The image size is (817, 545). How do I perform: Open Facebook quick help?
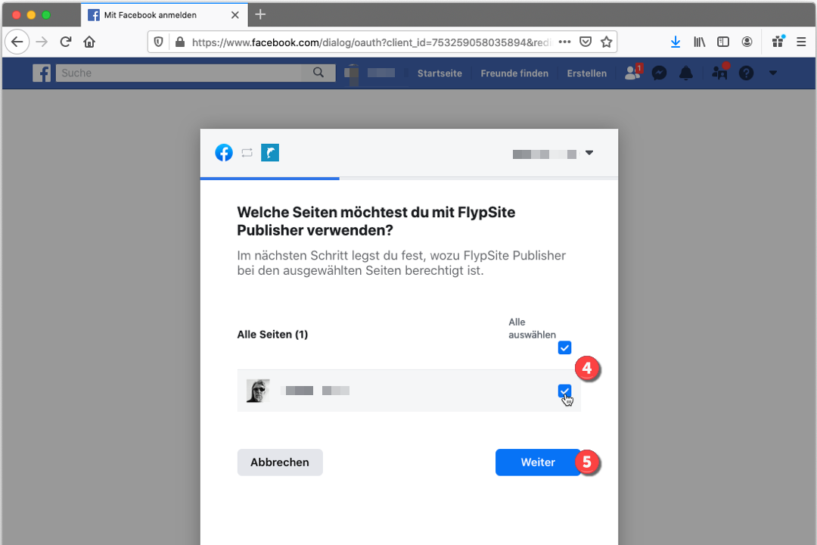tap(746, 73)
